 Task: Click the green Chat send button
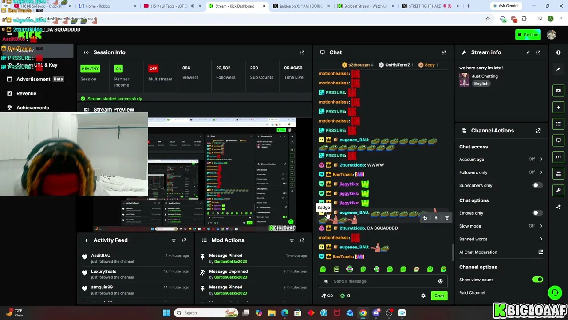pos(439,296)
